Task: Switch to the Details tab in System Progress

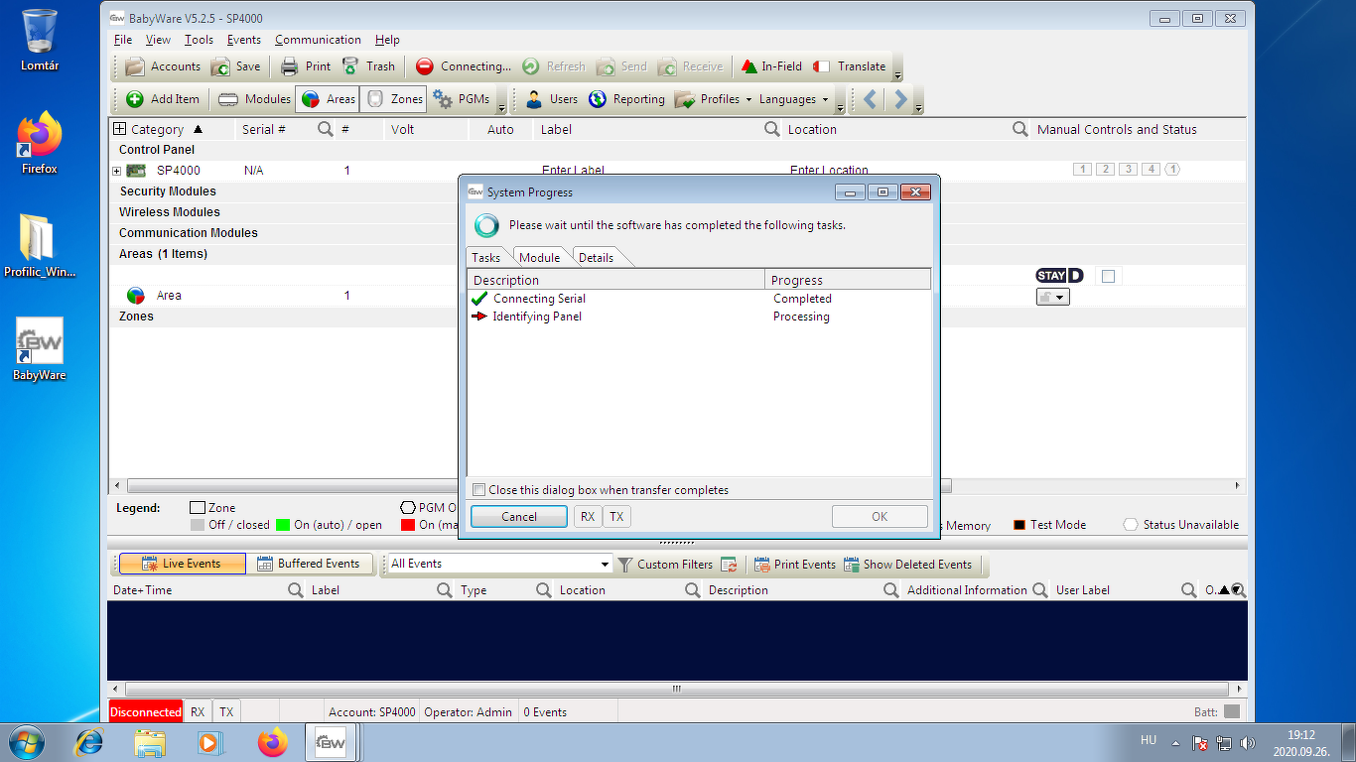Action: (597, 257)
